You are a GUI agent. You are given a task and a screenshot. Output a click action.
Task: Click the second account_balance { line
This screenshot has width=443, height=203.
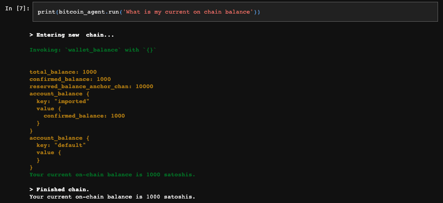pyautogui.click(x=59, y=138)
